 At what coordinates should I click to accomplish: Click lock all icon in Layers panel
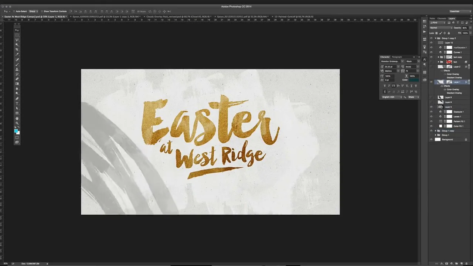pos(449,33)
